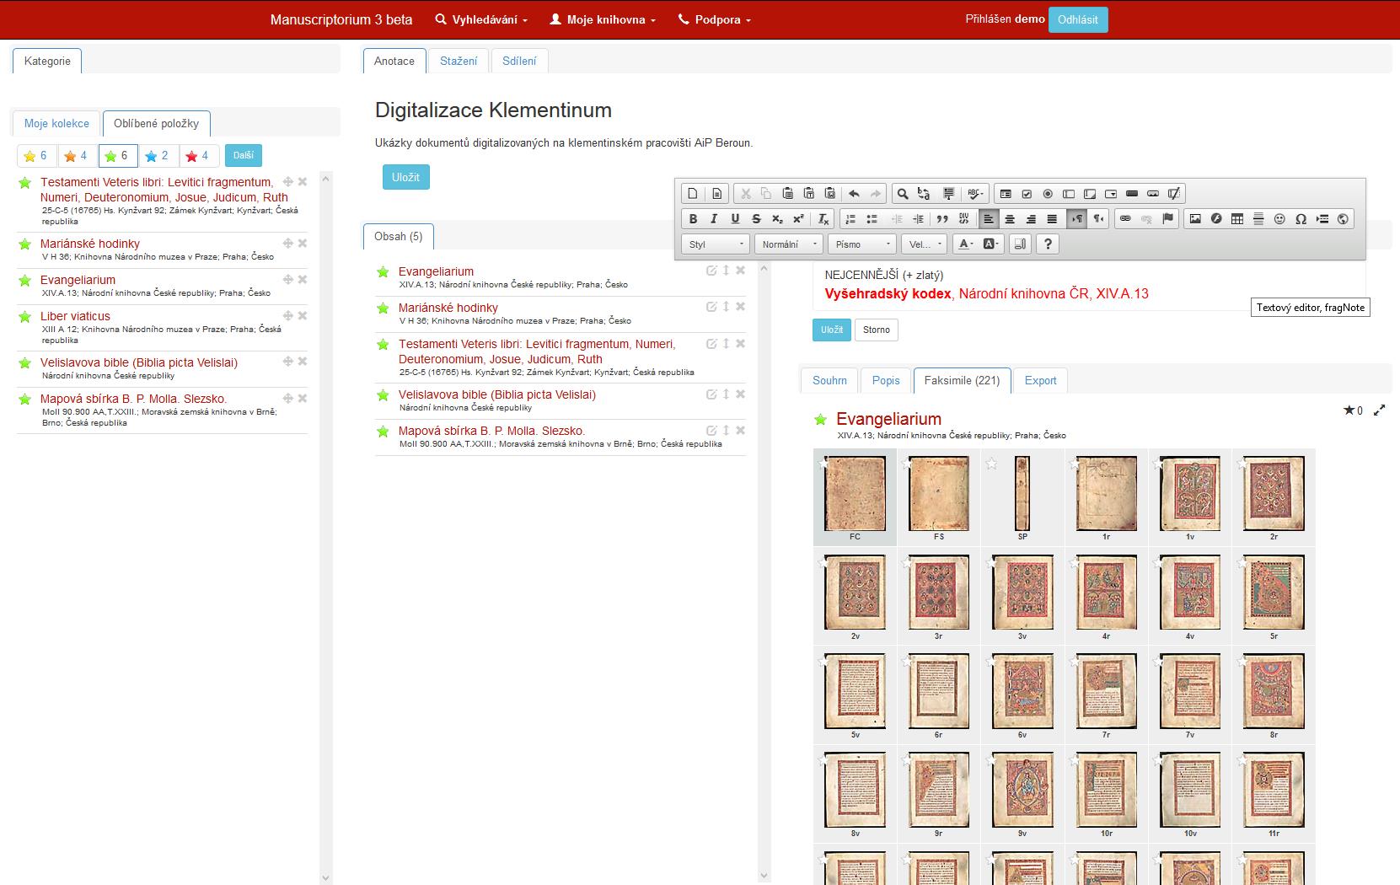The height and width of the screenshot is (885, 1400).
Task: Open the Podpora dropdown menu
Action: pos(715,19)
